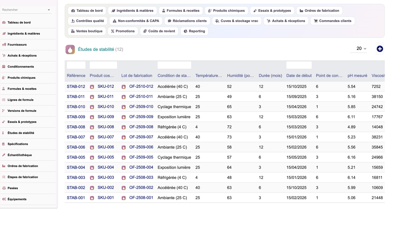Open the Réclamations clients top tab
The width and height of the screenshot is (393, 246).
point(187,21)
